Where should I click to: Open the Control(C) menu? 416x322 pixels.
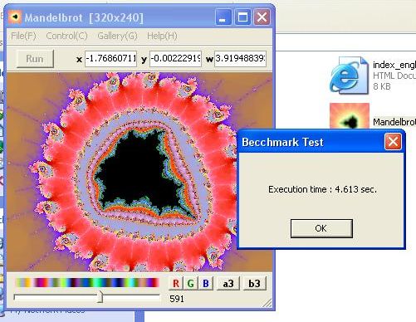66,36
